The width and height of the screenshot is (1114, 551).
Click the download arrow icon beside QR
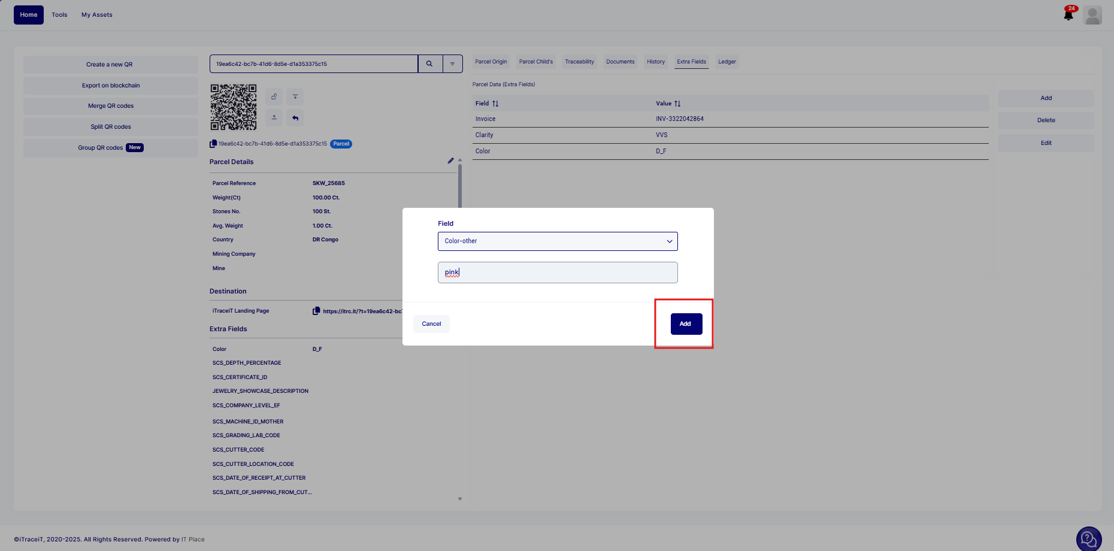click(295, 97)
